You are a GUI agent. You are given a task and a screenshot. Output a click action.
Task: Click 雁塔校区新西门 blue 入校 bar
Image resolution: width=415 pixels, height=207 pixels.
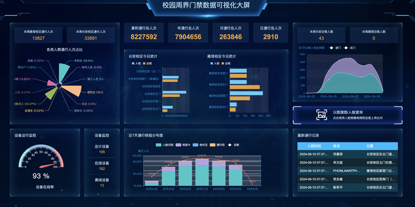point(246,93)
